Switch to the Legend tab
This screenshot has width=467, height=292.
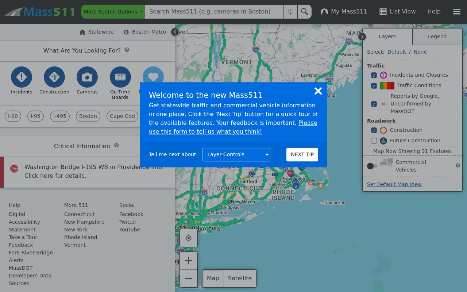click(437, 36)
